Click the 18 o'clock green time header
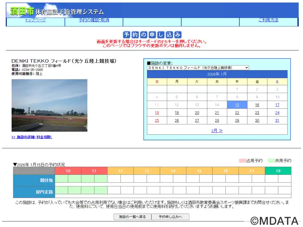This screenshot has width=303, height=227. click(x=278, y=171)
